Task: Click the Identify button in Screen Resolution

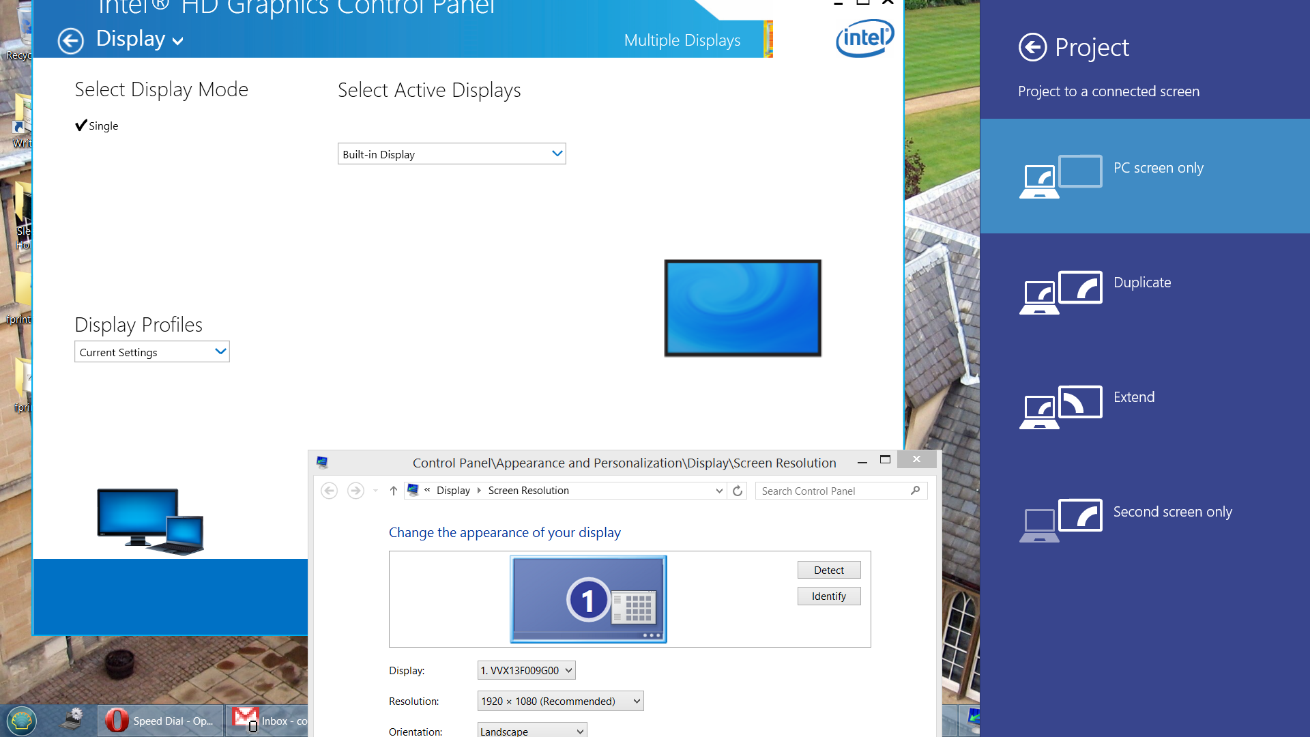Action: [x=829, y=595]
